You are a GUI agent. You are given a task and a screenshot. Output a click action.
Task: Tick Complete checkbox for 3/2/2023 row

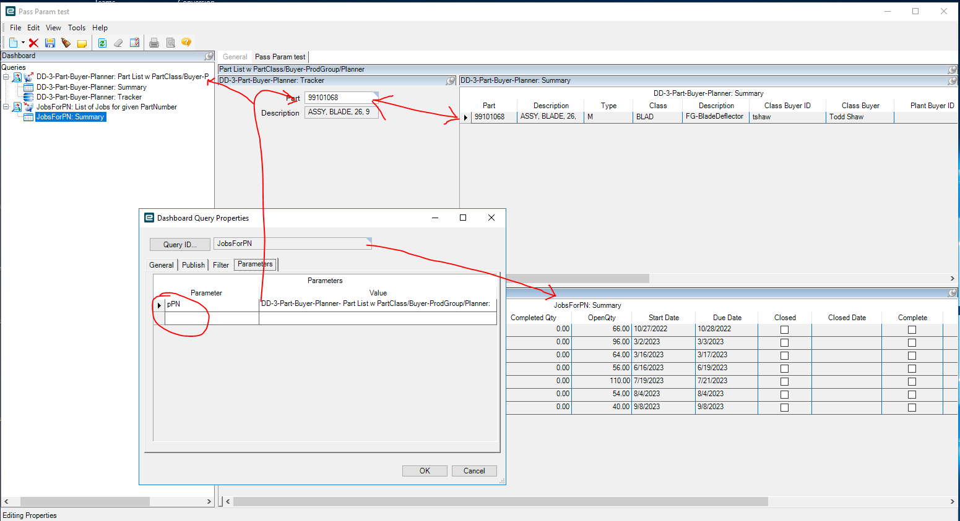click(x=912, y=343)
